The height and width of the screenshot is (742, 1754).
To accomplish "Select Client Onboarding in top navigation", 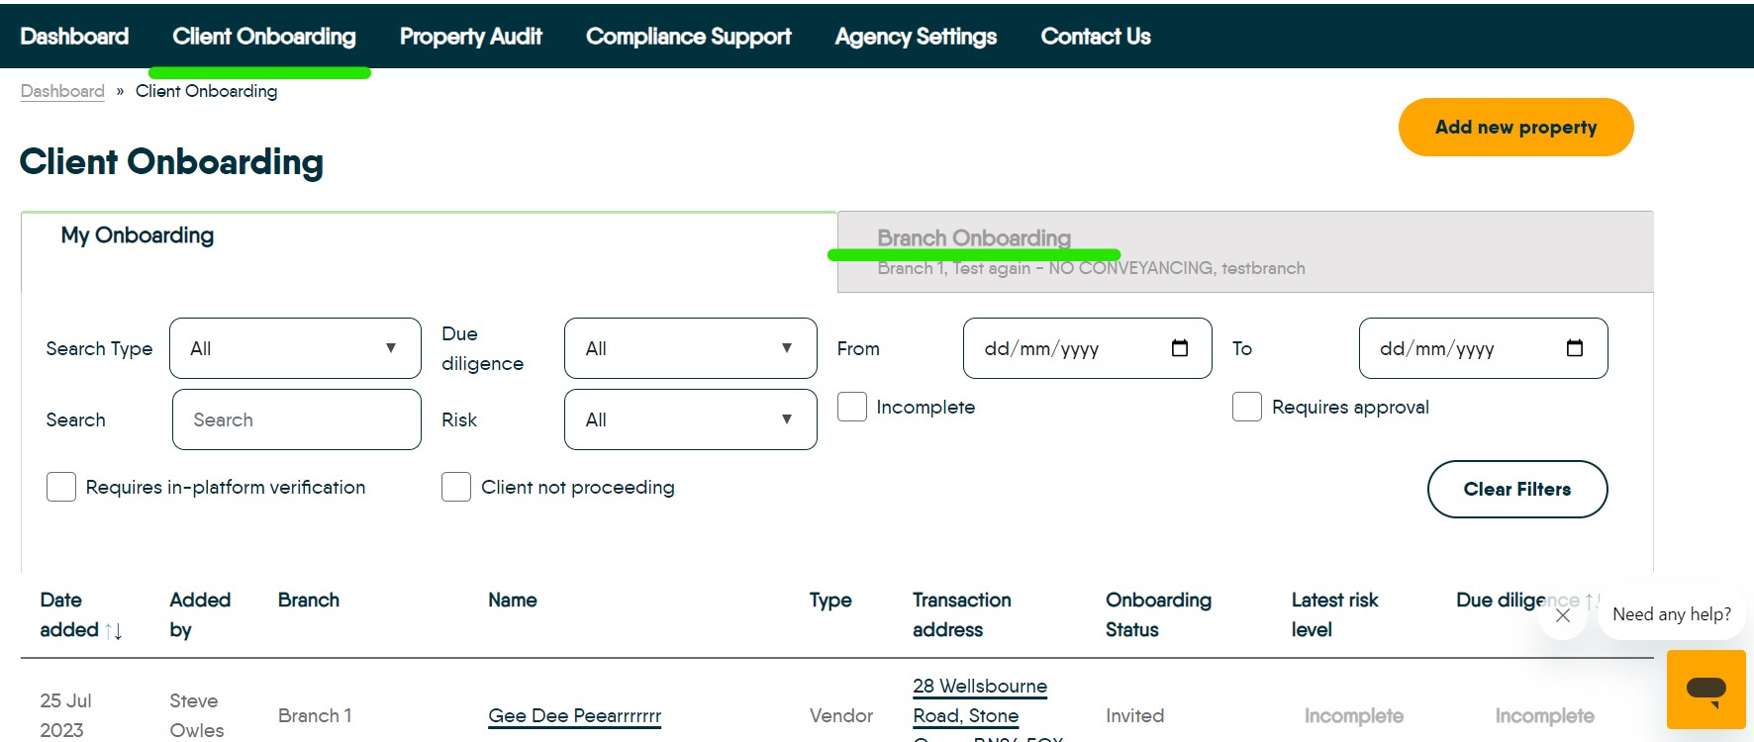I will 263,37.
